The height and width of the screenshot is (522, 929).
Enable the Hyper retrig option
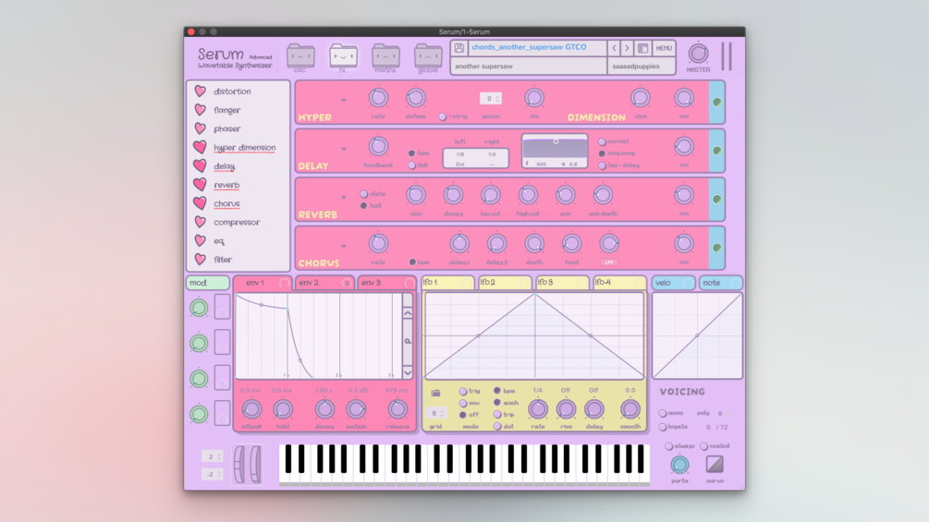pos(443,117)
